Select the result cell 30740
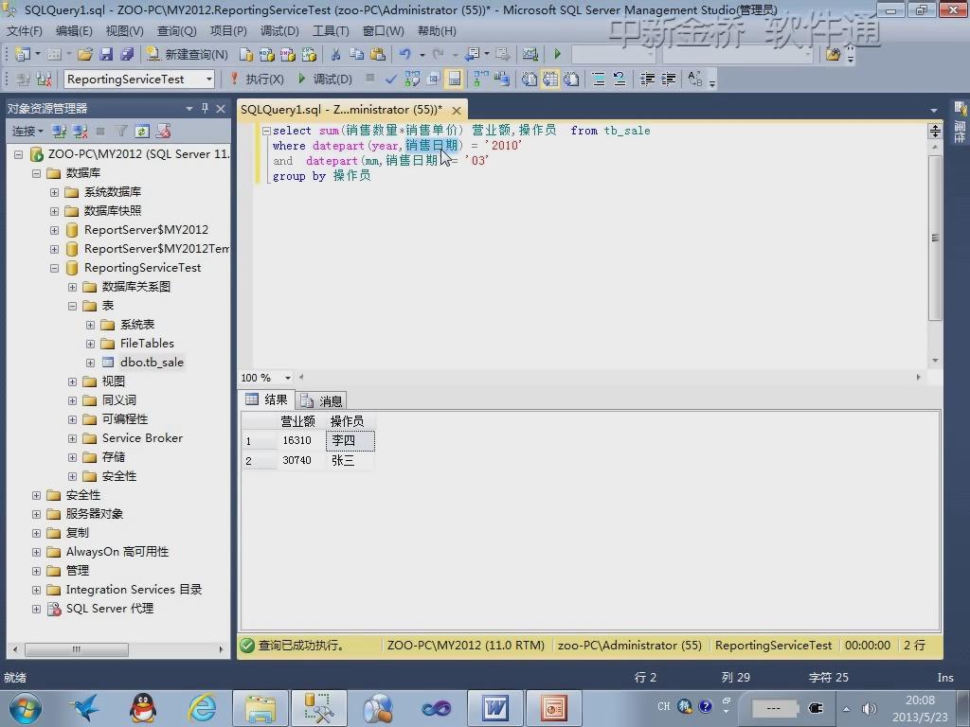This screenshot has width=970, height=727. pyautogui.click(x=301, y=461)
